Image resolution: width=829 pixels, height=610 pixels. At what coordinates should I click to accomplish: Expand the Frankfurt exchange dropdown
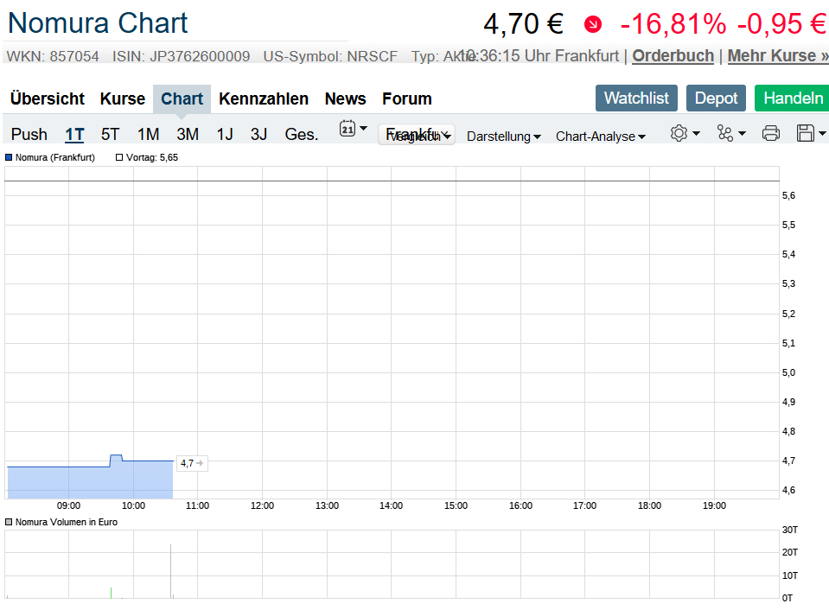coord(417,135)
